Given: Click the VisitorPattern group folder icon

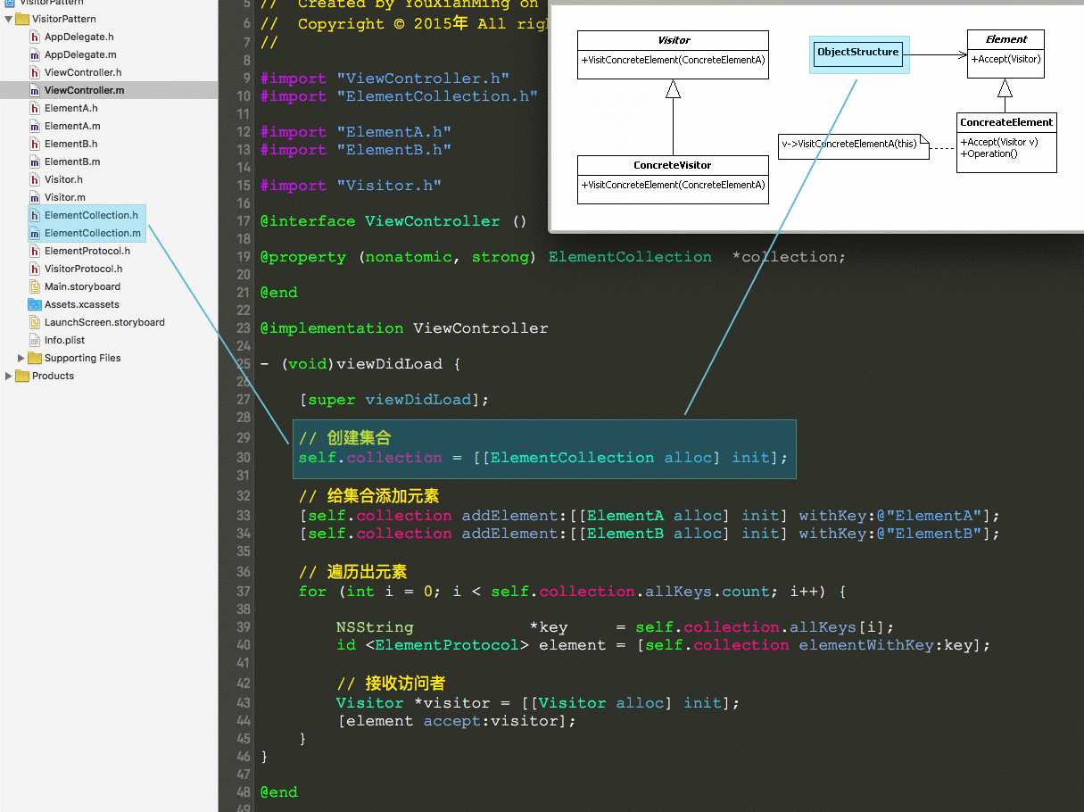Looking at the screenshot, I should (22, 19).
